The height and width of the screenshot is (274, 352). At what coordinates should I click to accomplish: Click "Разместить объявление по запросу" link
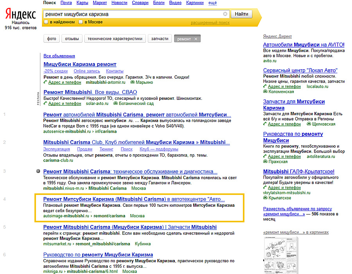(x=297, y=211)
